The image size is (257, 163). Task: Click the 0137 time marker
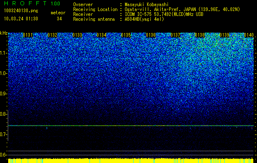pos(175,35)
